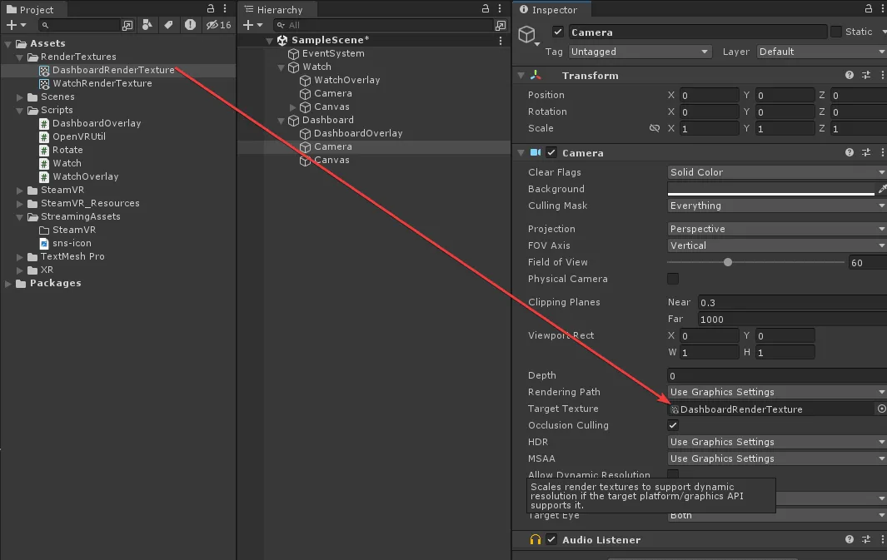Enable the Physical Camera checkbox
This screenshot has width=887, height=560.
tap(673, 279)
